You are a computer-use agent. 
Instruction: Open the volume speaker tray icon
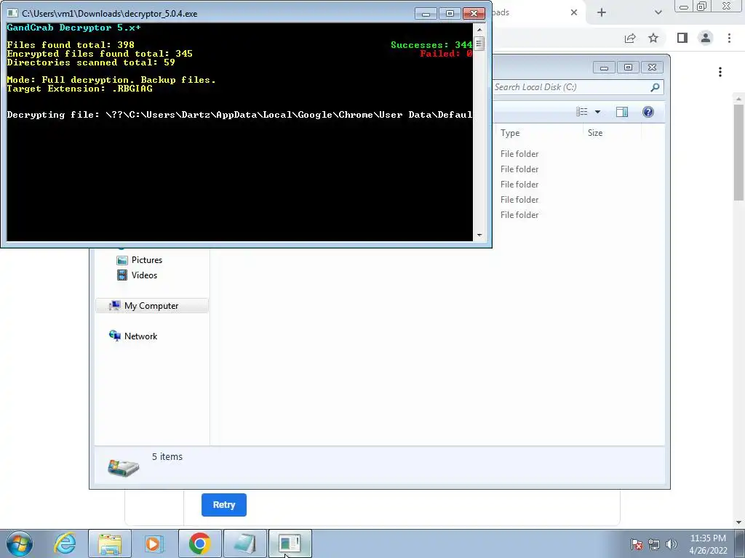672,544
